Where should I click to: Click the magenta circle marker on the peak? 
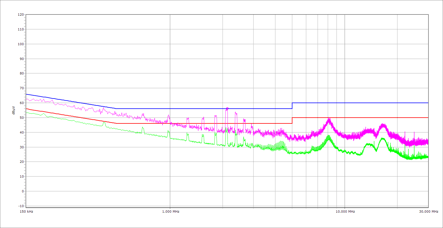227,108
